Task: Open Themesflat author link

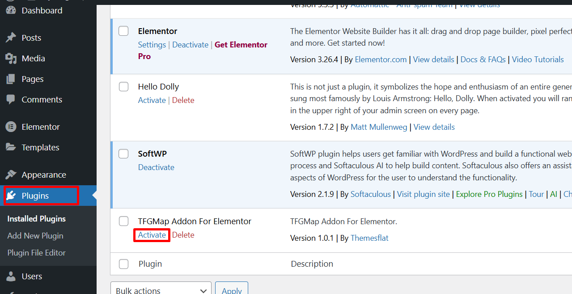Action: click(x=369, y=238)
